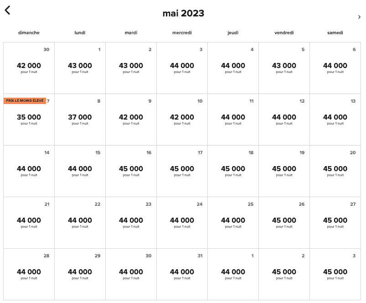Select May 28 Sunday cell
The image size is (366, 303).
coord(29,274)
